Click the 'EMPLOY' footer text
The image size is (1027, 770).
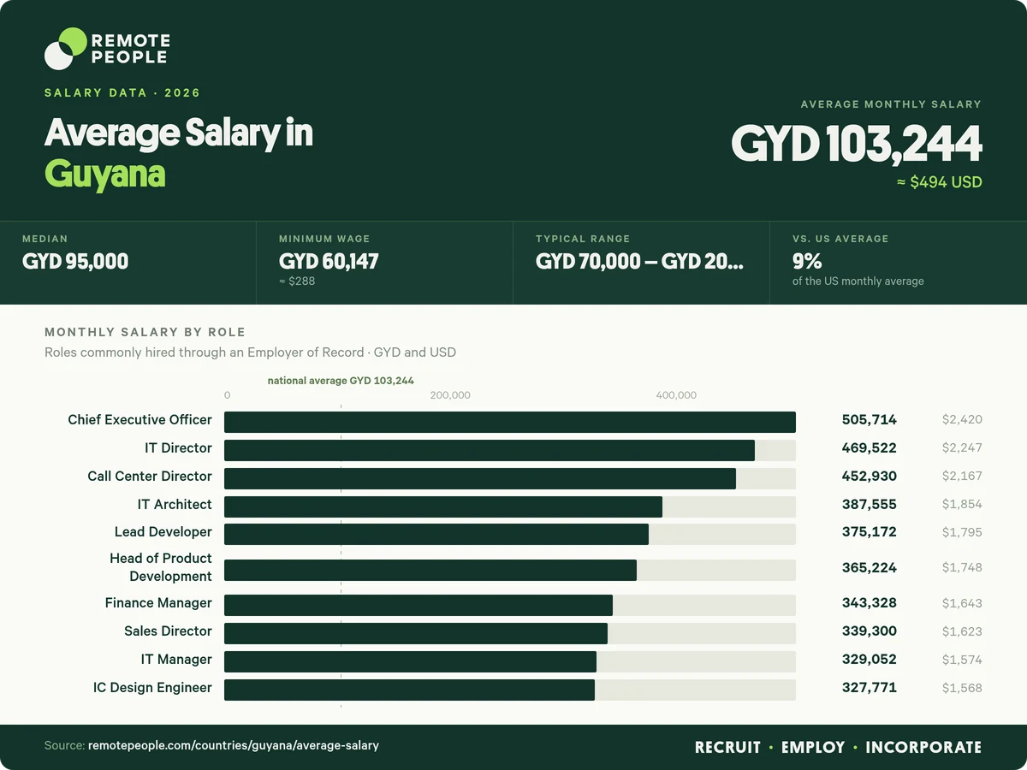[813, 748]
